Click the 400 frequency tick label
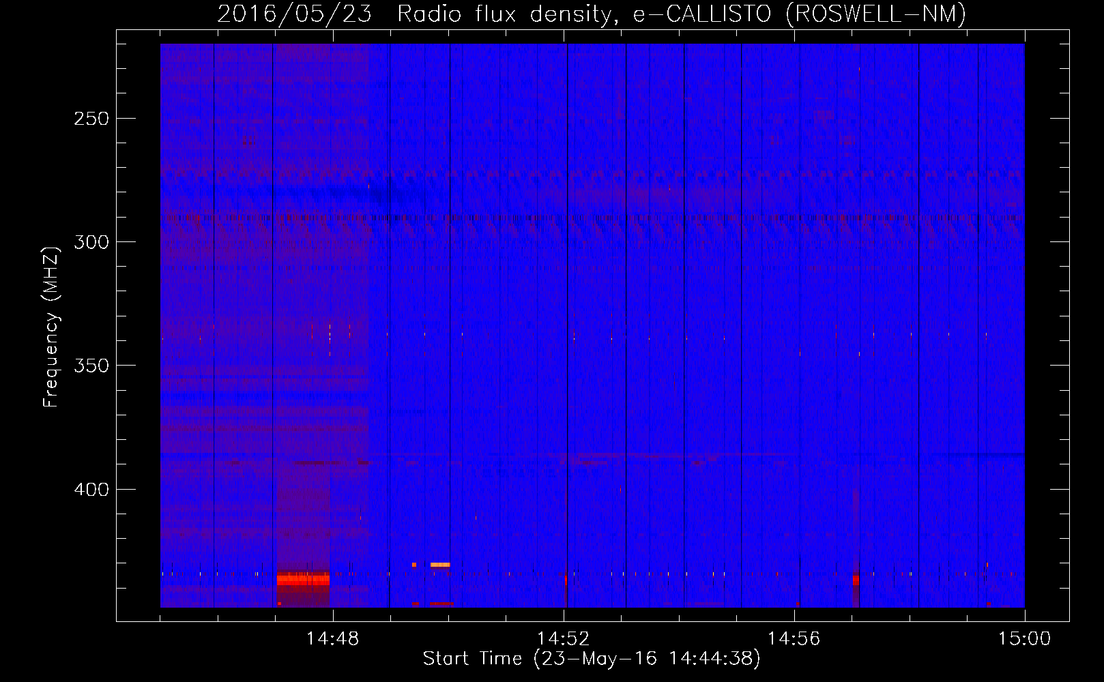The height and width of the screenshot is (682, 1104). point(91,490)
